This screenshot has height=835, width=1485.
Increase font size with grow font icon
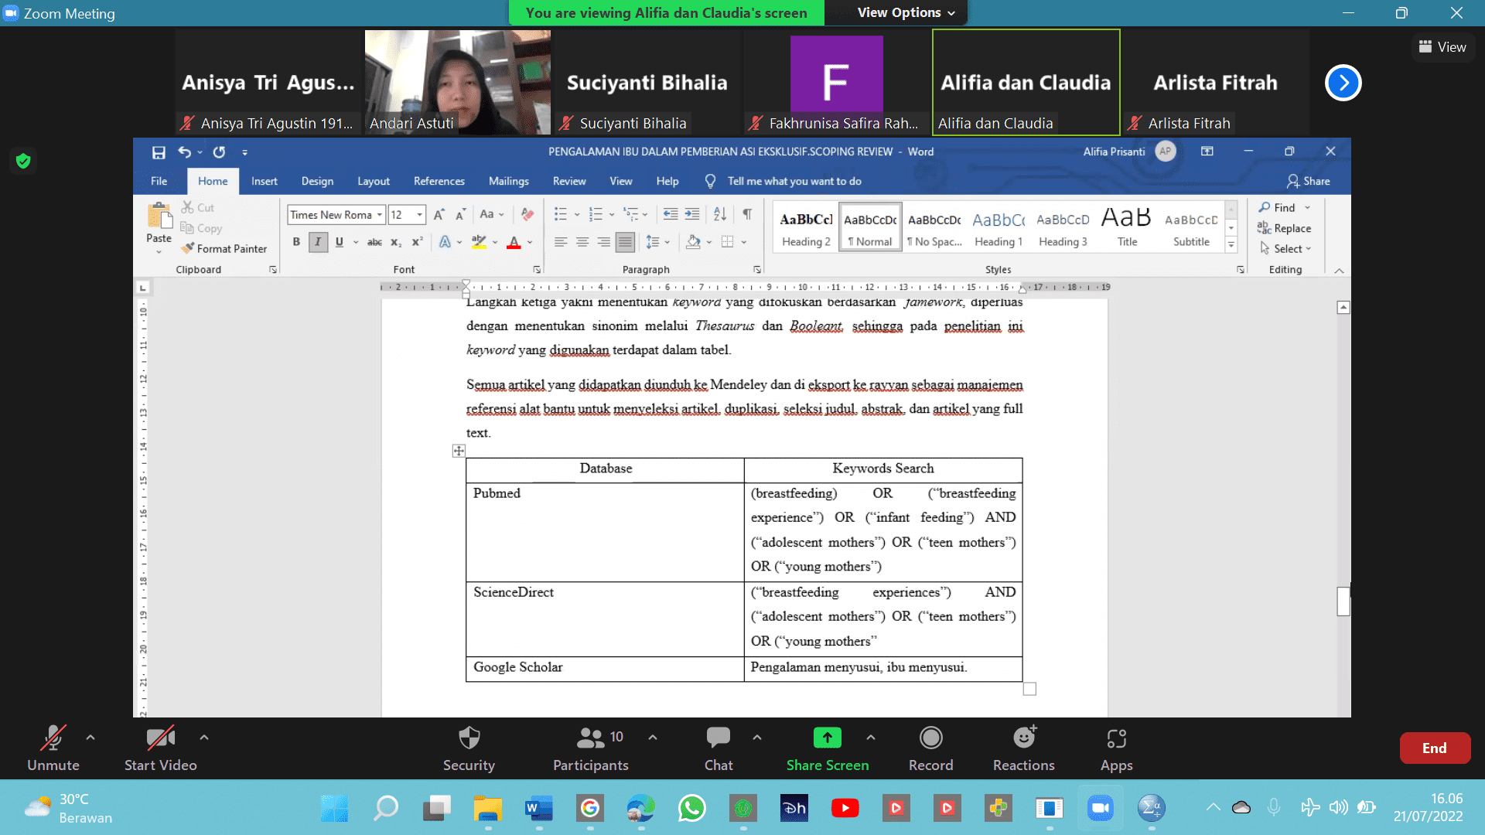click(x=439, y=215)
